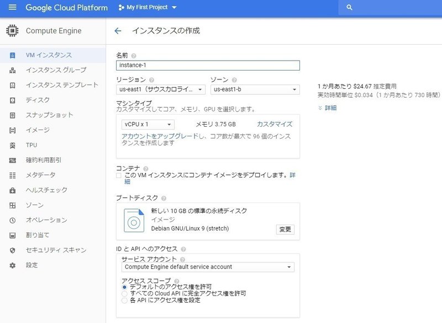The height and width of the screenshot is (323, 442).
Task: Open ヘルスチェック in sidebar
Action: 53,190
